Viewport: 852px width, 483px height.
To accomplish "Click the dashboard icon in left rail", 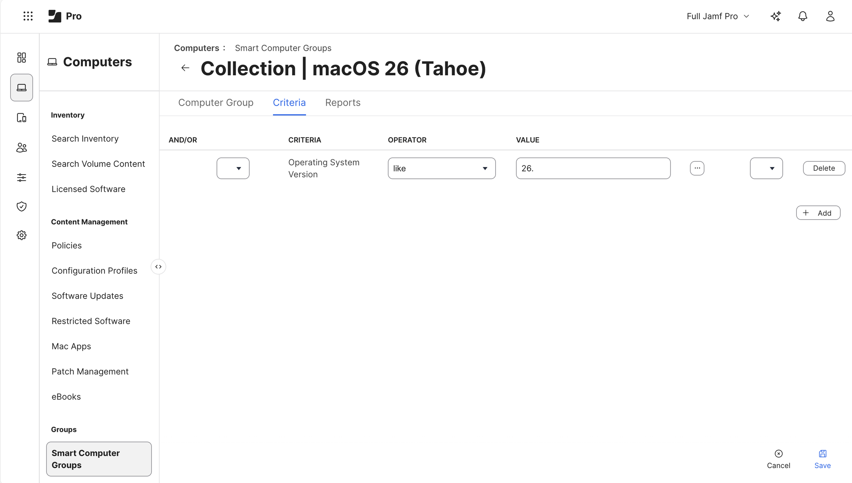I will tap(21, 58).
